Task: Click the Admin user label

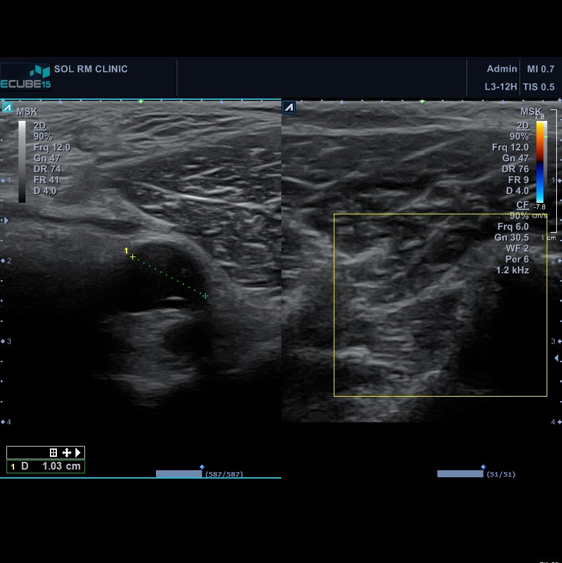Action: point(502,69)
